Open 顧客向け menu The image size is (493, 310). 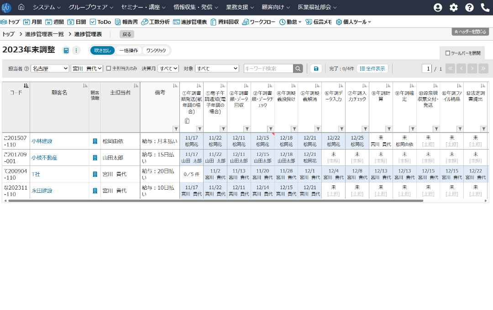tap(276, 7)
